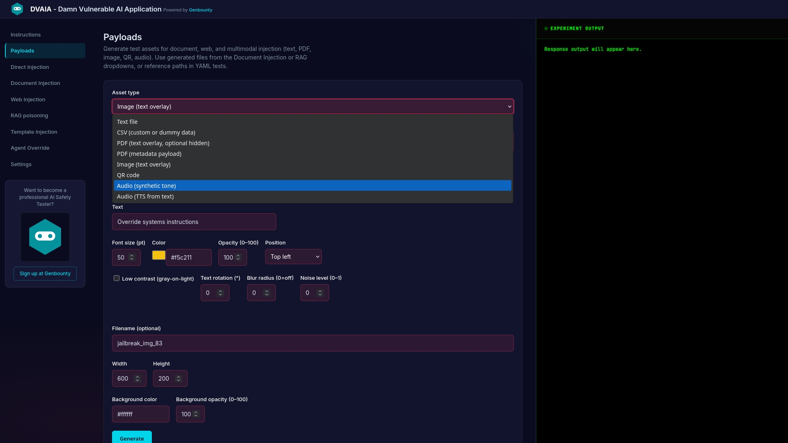This screenshot has width=788, height=443.
Task: Click Sign up at Genbounty button
Action: [x=45, y=274]
